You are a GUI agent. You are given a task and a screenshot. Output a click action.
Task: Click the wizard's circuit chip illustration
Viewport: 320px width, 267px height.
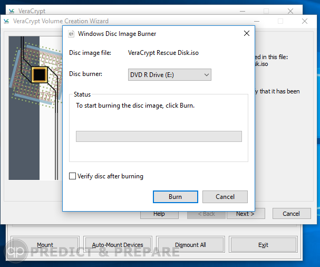pos(35,108)
